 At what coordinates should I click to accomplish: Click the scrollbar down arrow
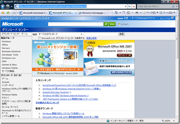point(177,117)
